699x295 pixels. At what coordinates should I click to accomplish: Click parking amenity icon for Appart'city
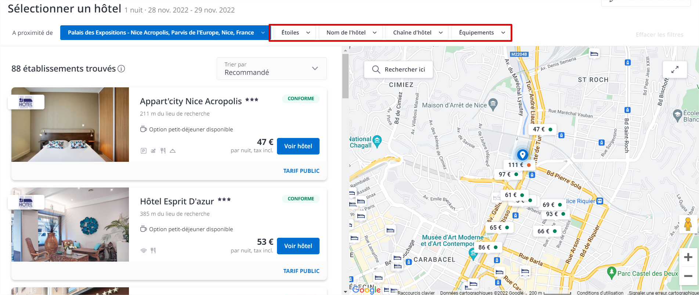point(144,151)
